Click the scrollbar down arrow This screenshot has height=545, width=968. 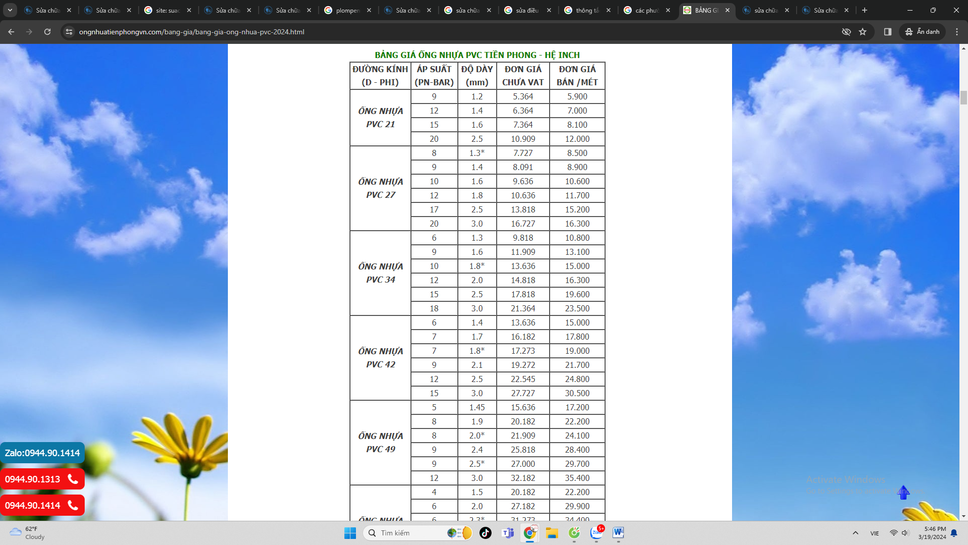(x=963, y=516)
